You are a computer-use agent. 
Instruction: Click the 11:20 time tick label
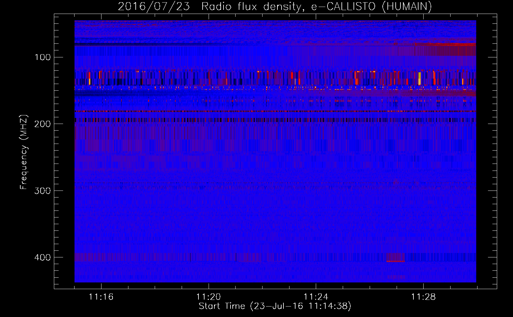coord(208,297)
